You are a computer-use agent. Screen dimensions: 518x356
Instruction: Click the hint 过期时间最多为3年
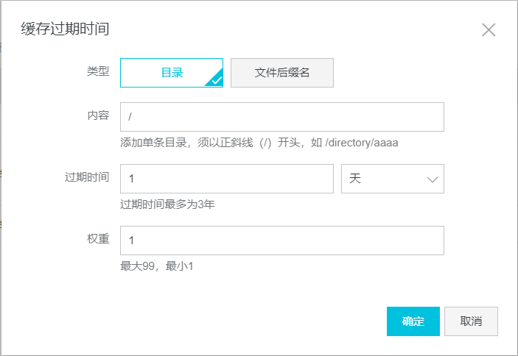167,204
